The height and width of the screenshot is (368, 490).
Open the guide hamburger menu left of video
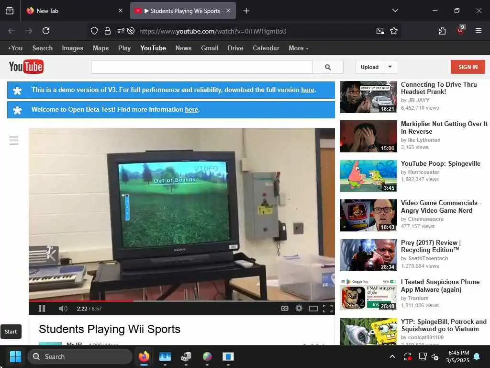[14, 140]
